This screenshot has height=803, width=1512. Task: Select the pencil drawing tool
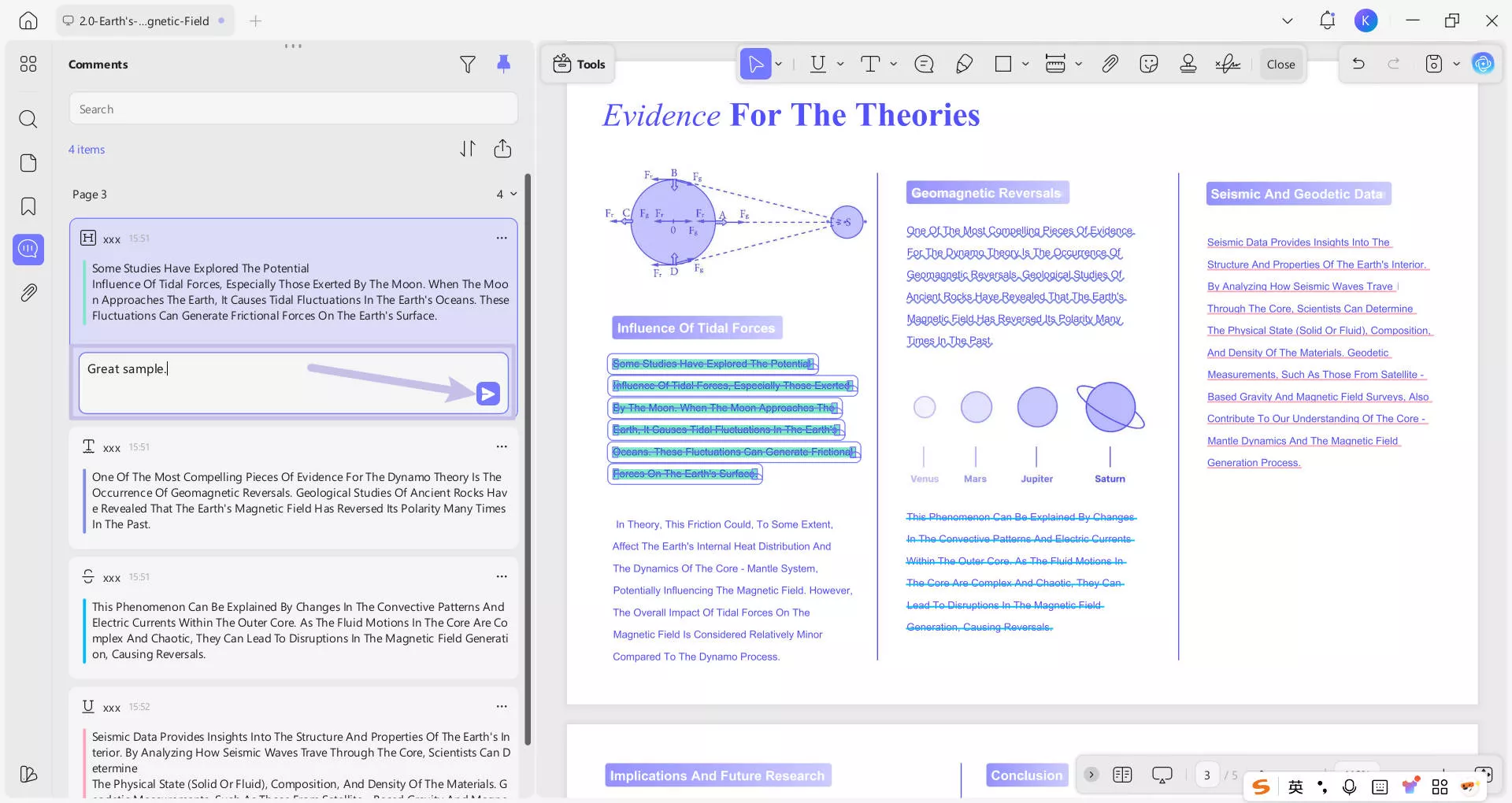point(964,65)
